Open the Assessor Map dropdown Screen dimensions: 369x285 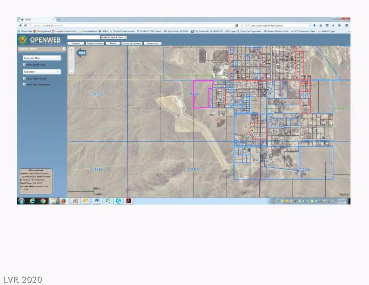click(x=42, y=58)
